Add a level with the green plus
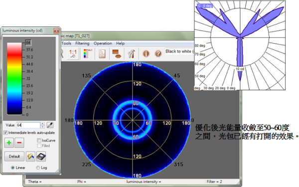This screenshot has height=187, width=299. [9, 143]
